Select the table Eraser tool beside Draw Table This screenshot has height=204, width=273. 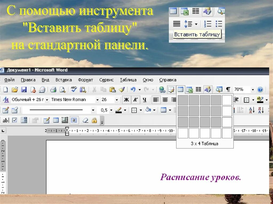point(15,110)
